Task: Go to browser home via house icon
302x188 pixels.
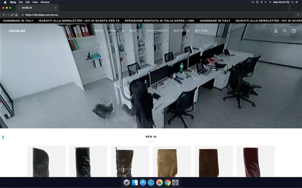Action: coord(17,15)
